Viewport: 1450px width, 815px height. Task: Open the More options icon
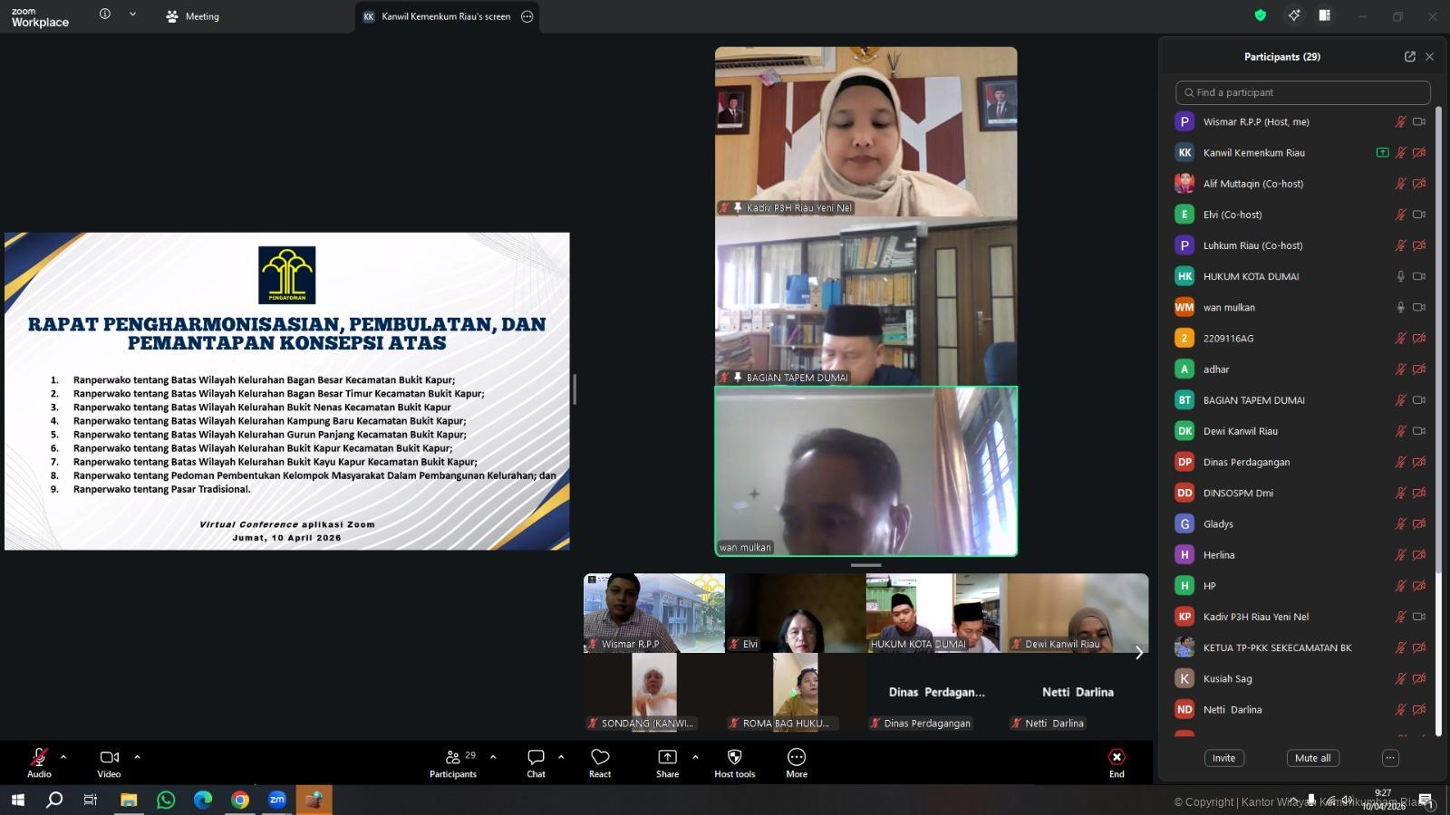point(797,757)
